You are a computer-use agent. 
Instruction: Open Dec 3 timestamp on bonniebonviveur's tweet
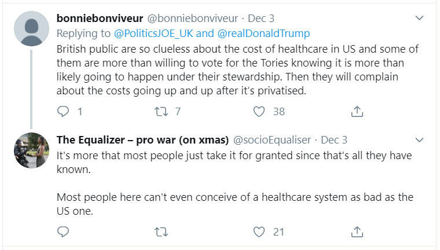click(x=255, y=19)
